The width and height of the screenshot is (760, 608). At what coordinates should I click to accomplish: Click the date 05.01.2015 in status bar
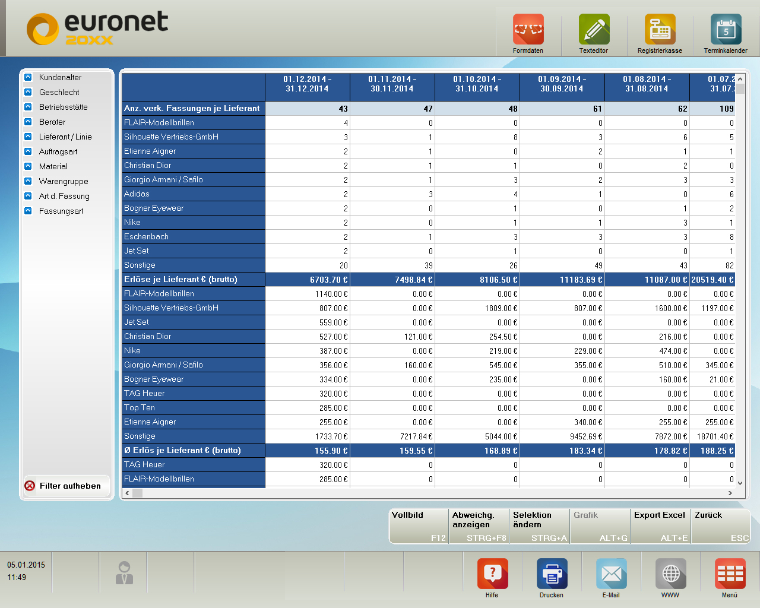[x=26, y=565]
